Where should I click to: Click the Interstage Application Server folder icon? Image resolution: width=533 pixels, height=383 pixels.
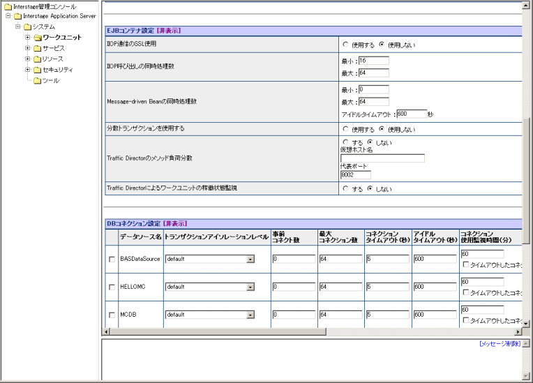click(17, 16)
